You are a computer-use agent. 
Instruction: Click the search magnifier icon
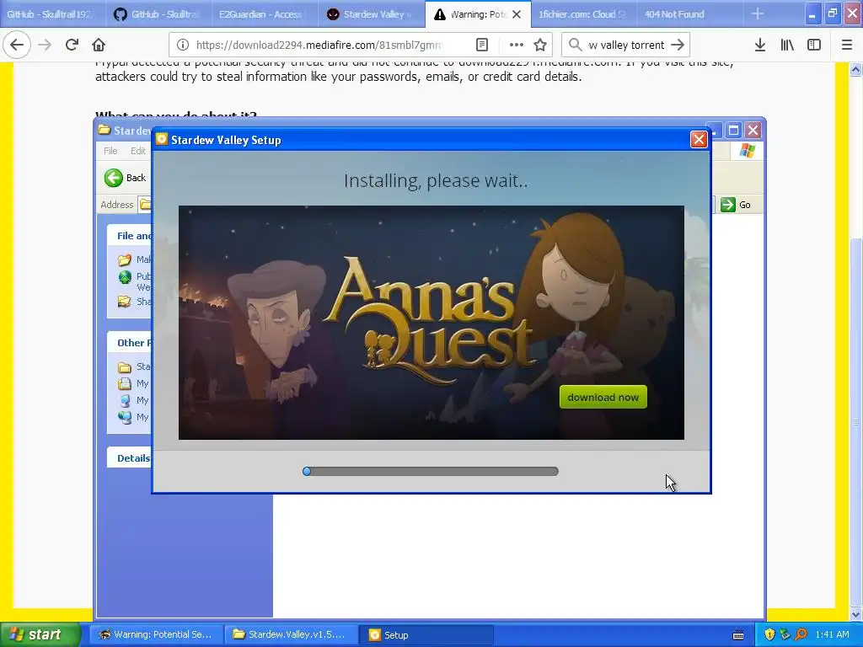575,45
